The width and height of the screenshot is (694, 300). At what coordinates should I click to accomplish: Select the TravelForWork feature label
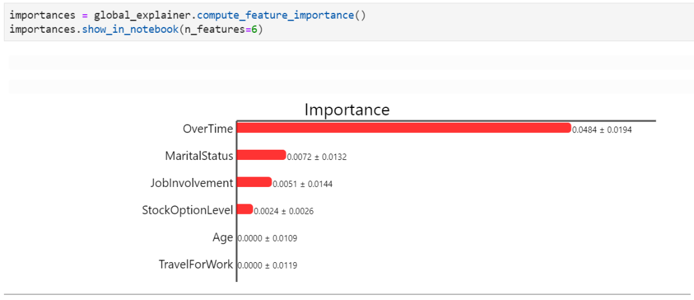point(195,264)
